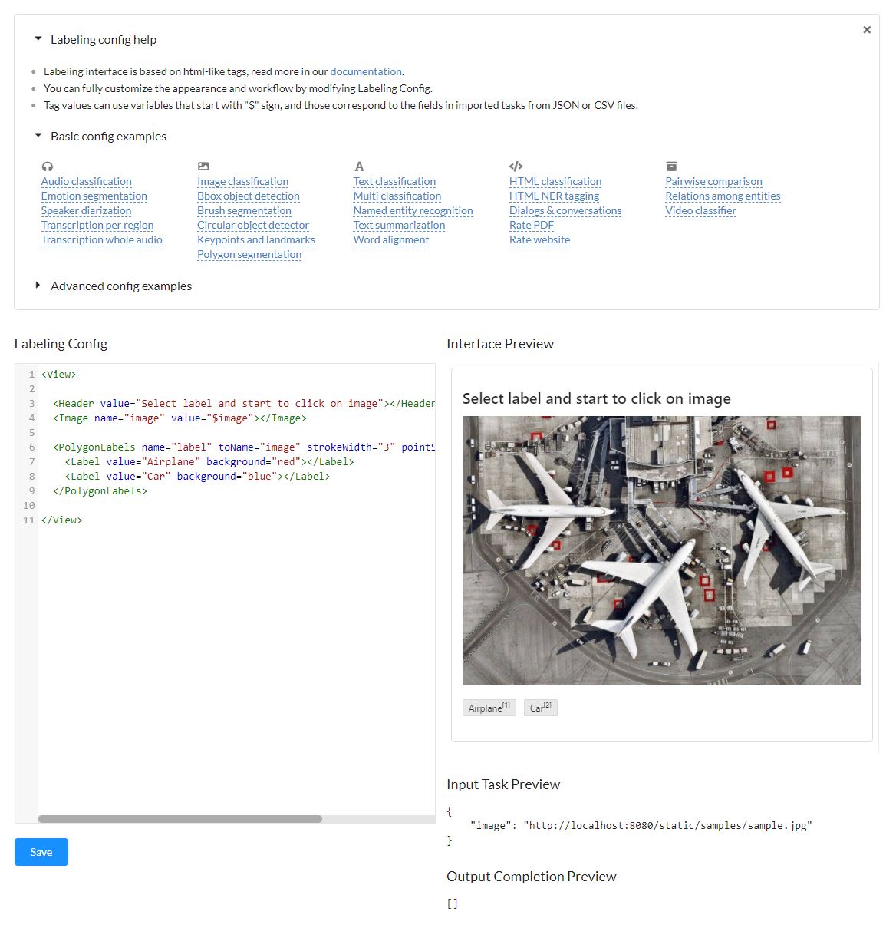Choose Named entity recognition example
This screenshot has height=928, width=896.
pyautogui.click(x=413, y=211)
